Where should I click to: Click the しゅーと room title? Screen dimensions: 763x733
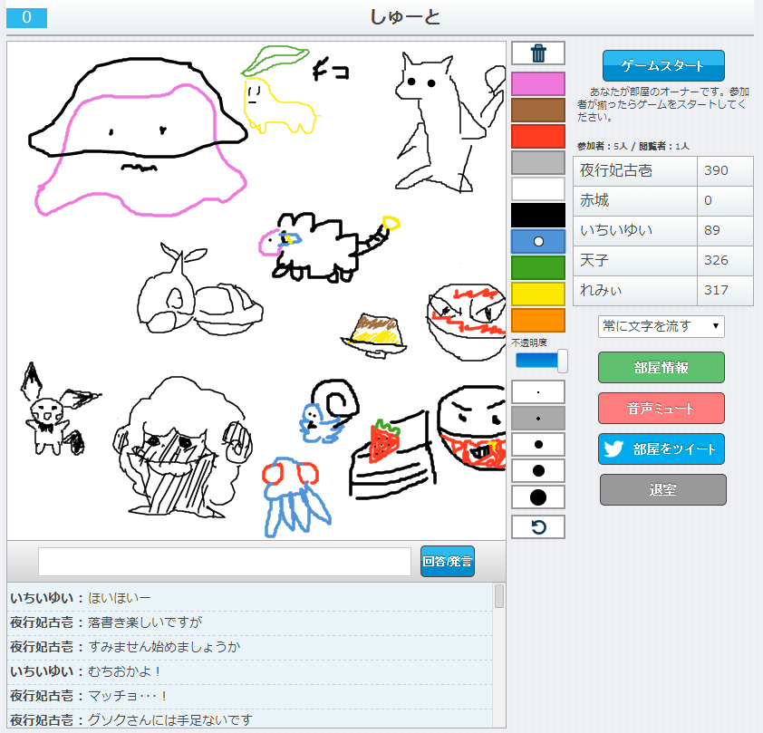click(405, 17)
